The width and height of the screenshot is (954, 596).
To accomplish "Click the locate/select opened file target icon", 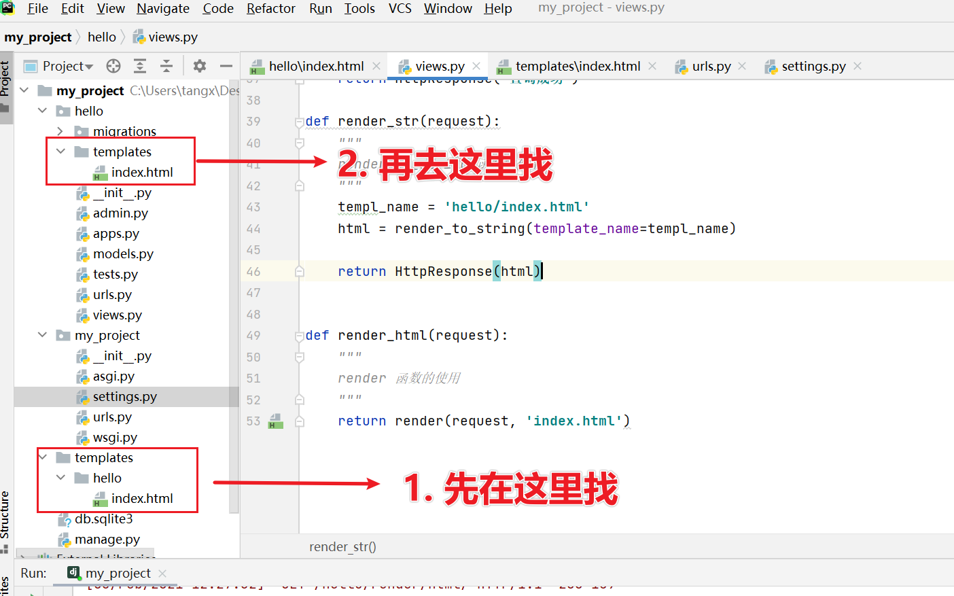I will (x=113, y=66).
